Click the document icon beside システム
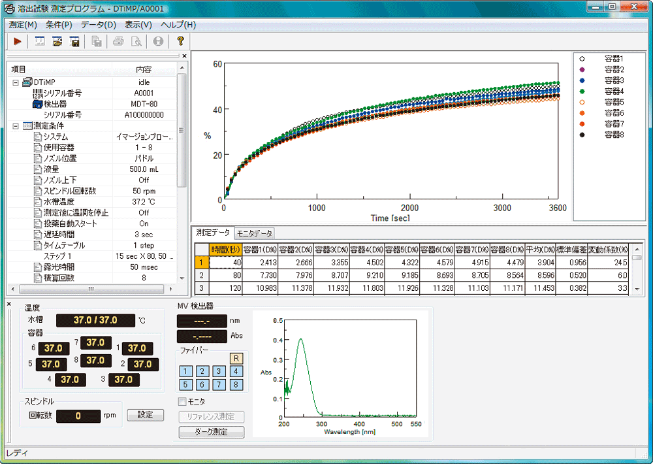Viewport: 653px width, 464px height. [37, 137]
